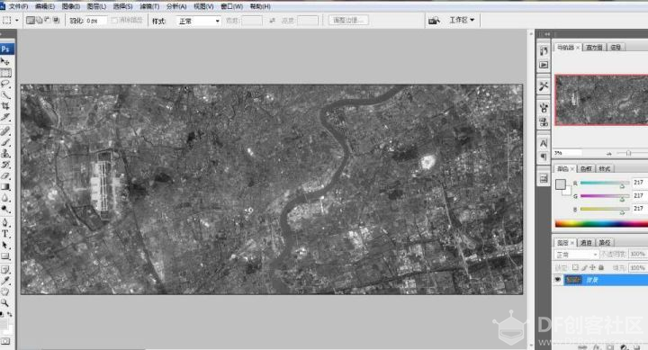Select the Gradient tool
Screen dimensions: 648x350
click(x=5, y=187)
